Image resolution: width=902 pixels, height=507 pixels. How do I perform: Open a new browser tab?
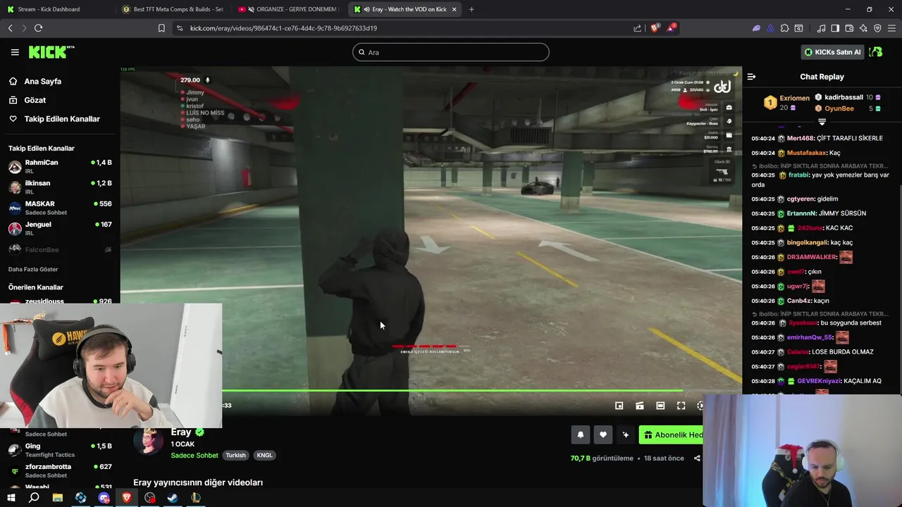[x=471, y=9]
